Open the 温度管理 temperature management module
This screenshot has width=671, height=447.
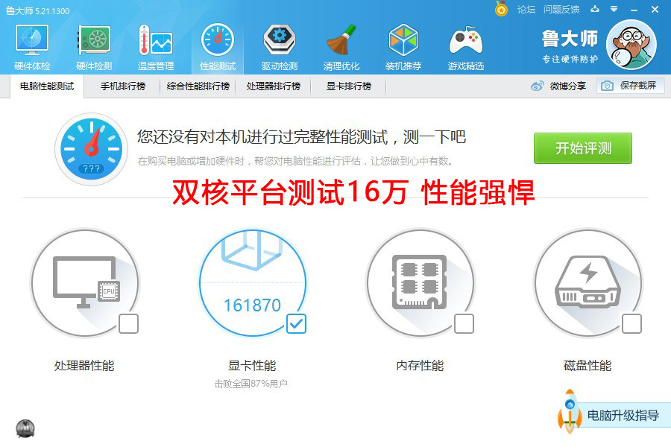coord(156,47)
